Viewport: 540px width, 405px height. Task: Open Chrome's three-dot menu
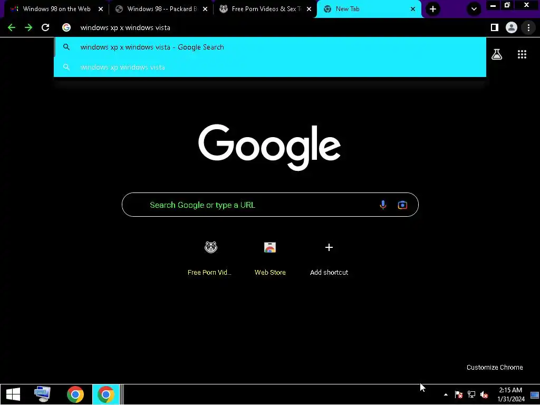528,27
